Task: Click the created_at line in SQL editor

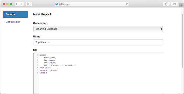Action: pyautogui.click(x=50, y=63)
